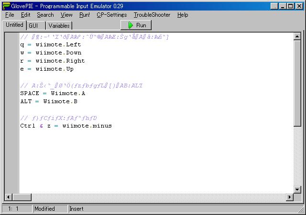Open the View menu
This screenshot has height=215, width=306.
[x=66, y=15]
